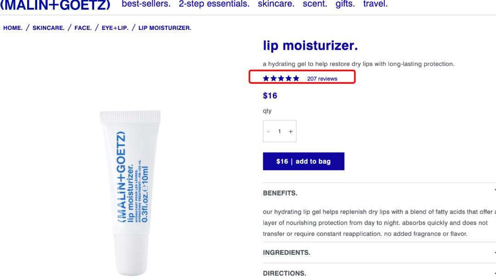
Task: Click the quantity number field
Action: [x=279, y=131]
